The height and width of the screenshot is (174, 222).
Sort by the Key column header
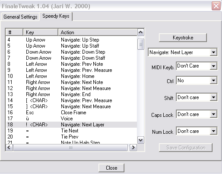coord(41,32)
